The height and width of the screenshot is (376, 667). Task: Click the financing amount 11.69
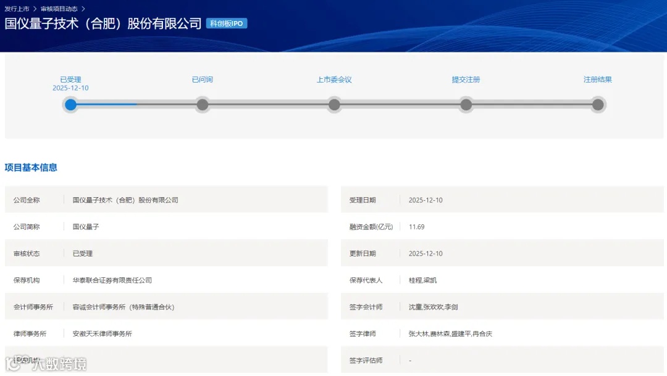[x=416, y=227]
